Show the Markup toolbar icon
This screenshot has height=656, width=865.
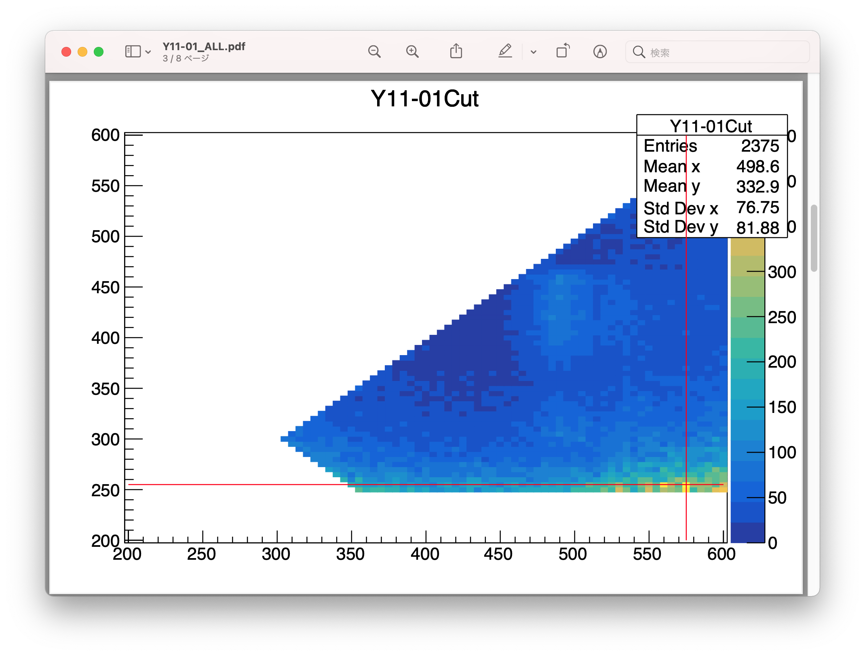point(600,52)
